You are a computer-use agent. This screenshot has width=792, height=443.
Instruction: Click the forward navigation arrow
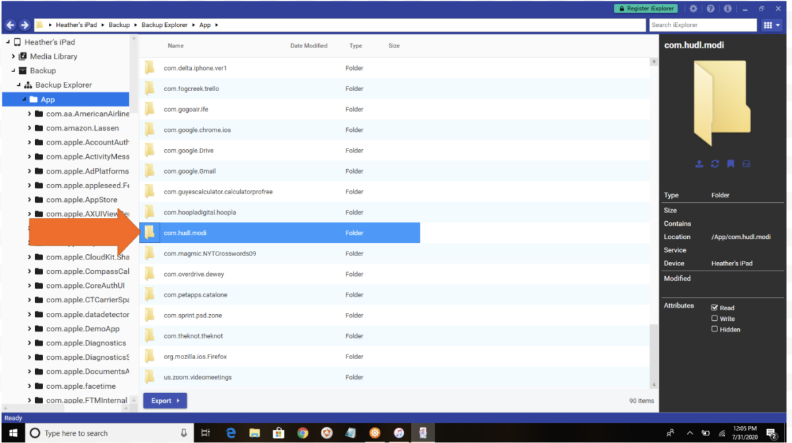(25, 24)
